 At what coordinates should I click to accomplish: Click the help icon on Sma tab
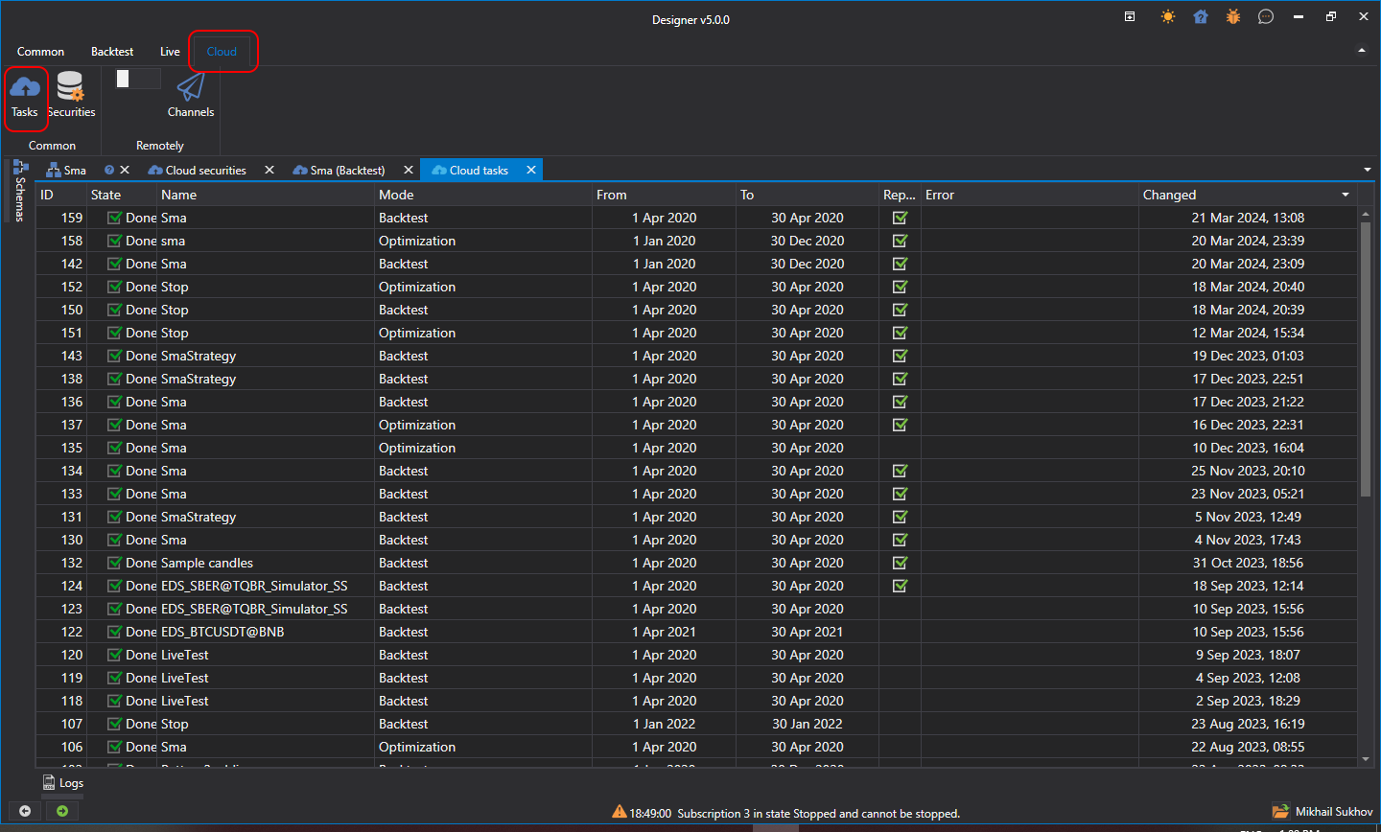pos(109,170)
